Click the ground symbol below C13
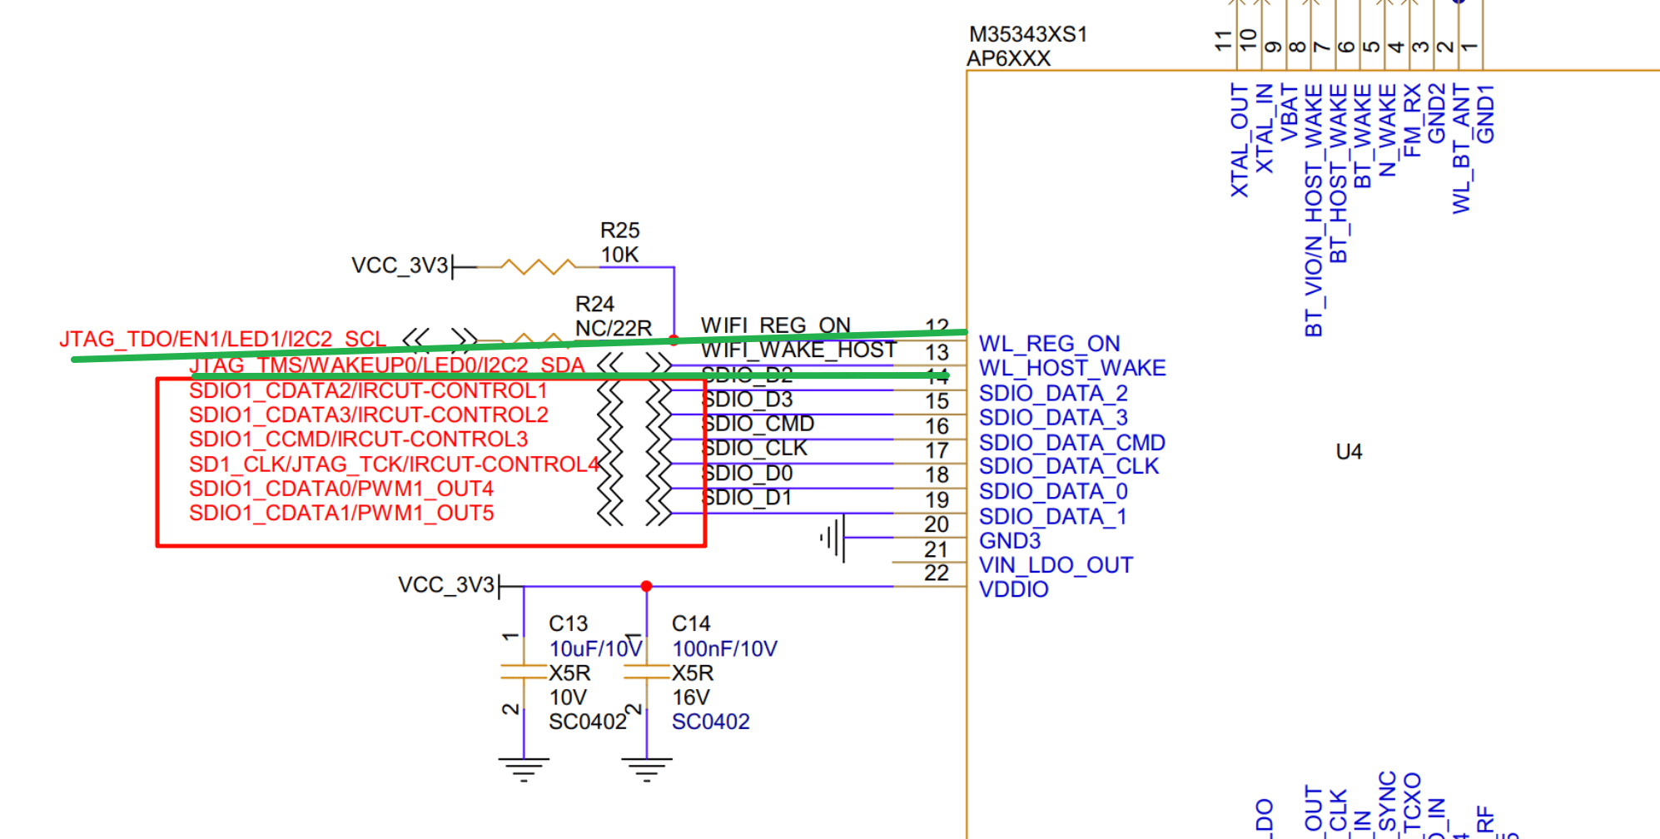1660x839 pixels. [x=524, y=769]
